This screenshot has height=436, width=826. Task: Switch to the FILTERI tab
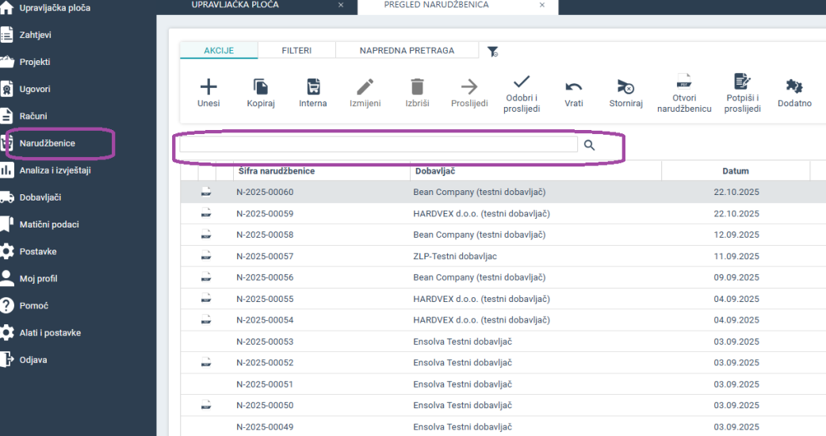tap(296, 51)
